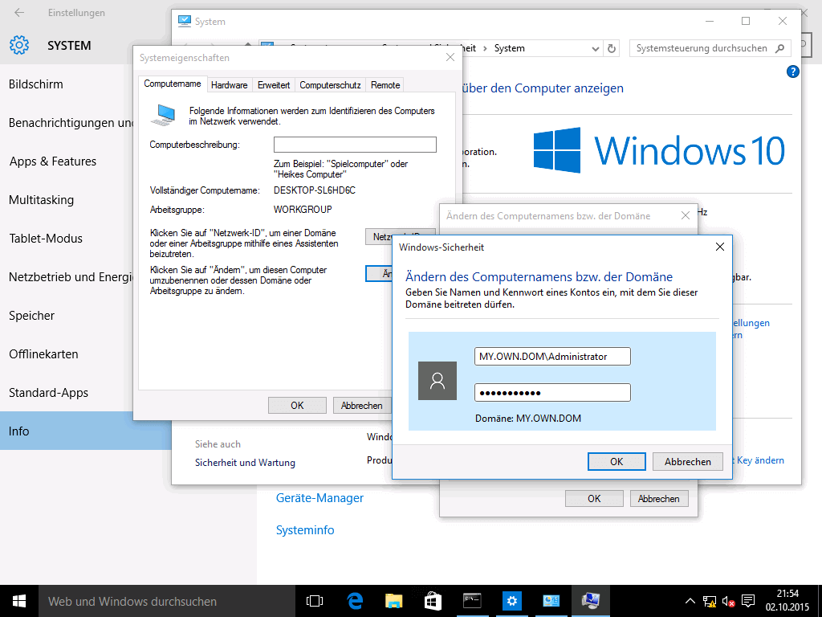Switch to the Command Prompt taskbar icon
822x617 pixels.
(472, 601)
